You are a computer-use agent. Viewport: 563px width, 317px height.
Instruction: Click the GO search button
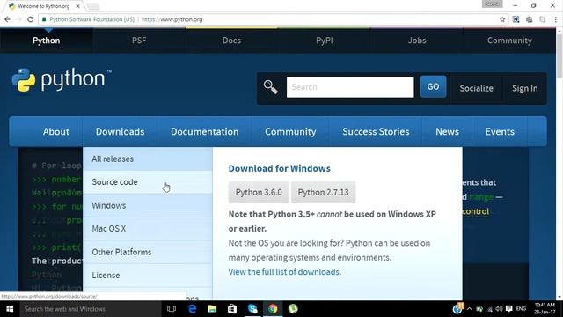point(433,86)
